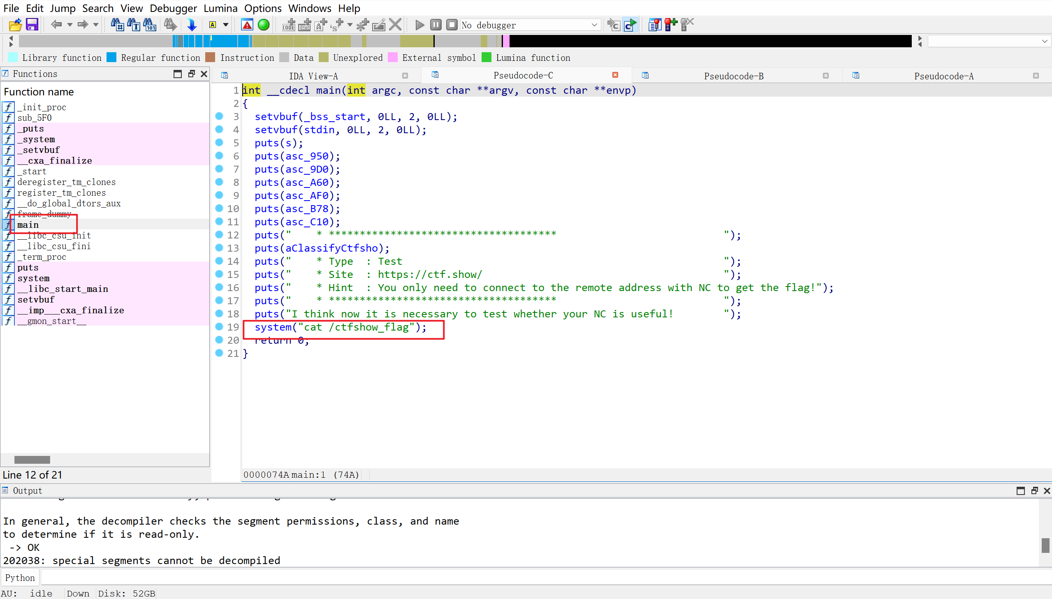
Task: Start a text search
Action: click(134, 25)
